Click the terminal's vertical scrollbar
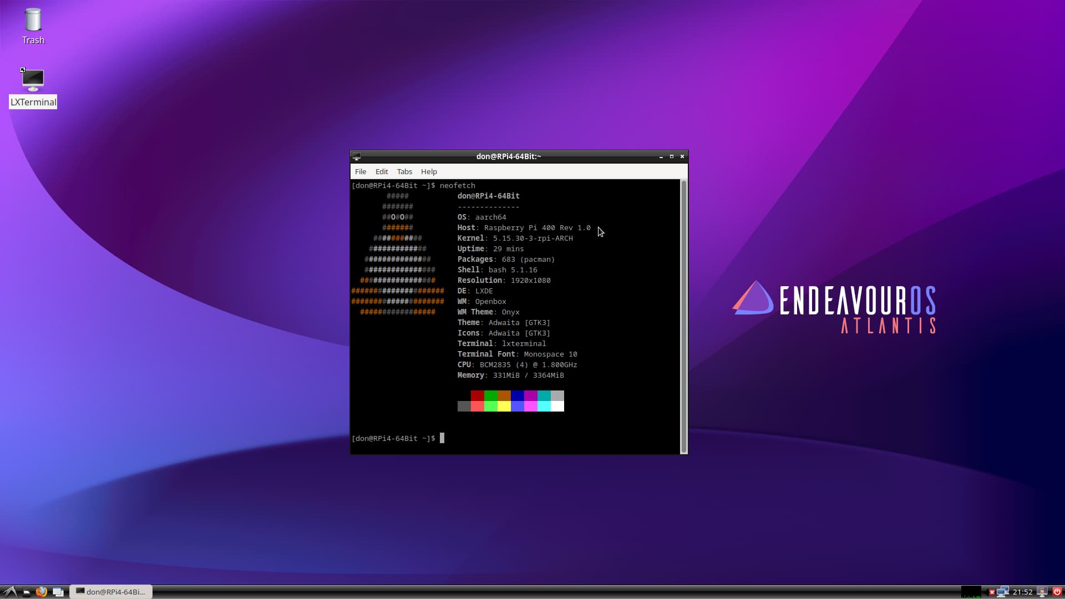1065x599 pixels. point(684,316)
